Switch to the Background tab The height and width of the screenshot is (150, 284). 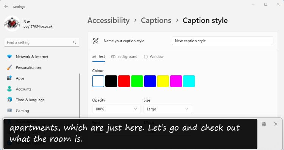(124, 56)
